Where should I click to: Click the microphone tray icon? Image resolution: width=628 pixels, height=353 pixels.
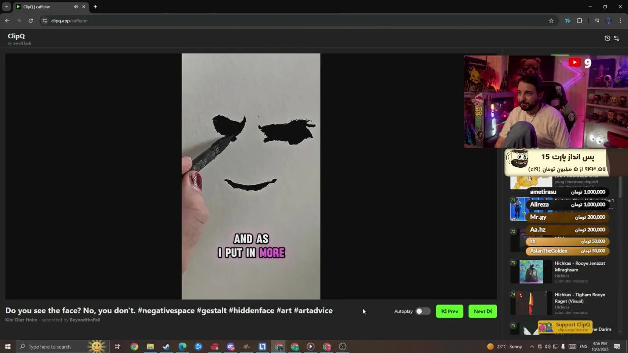point(563,347)
